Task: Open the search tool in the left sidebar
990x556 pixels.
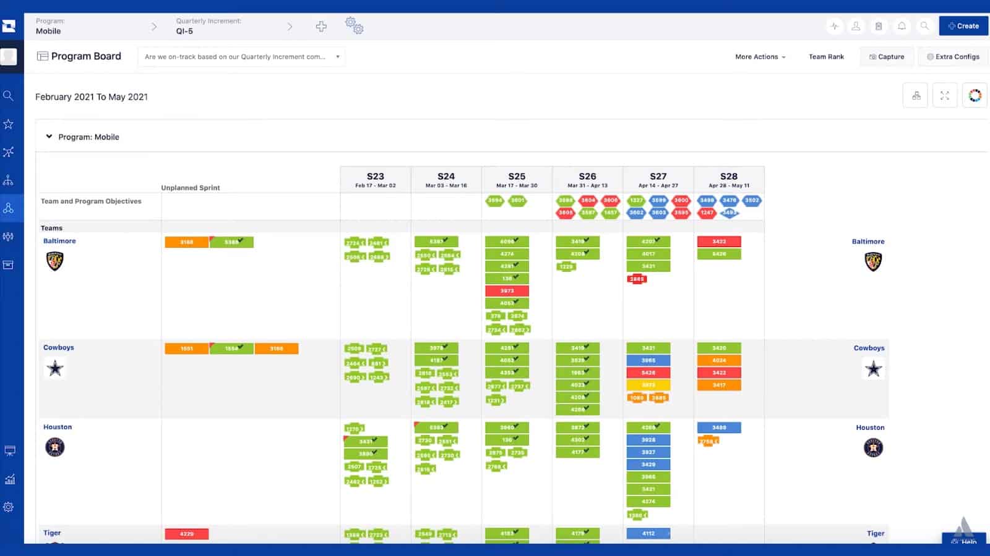Action: [x=9, y=96]
